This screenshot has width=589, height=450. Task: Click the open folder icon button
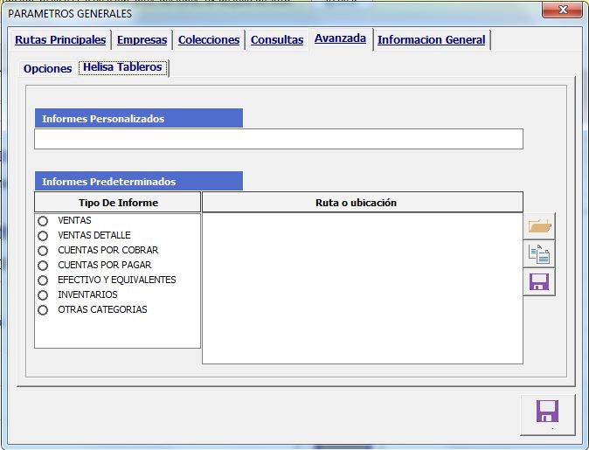tap(539, 226)
